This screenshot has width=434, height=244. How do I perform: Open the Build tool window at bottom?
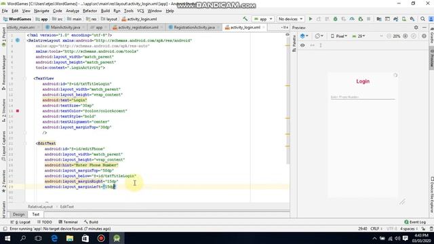pos(91,222)
